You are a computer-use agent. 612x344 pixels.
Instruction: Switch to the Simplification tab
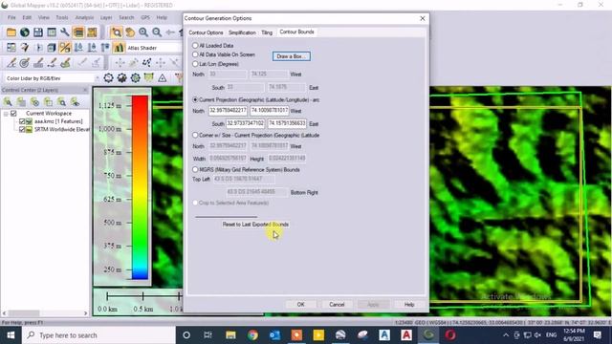[242, 32]
